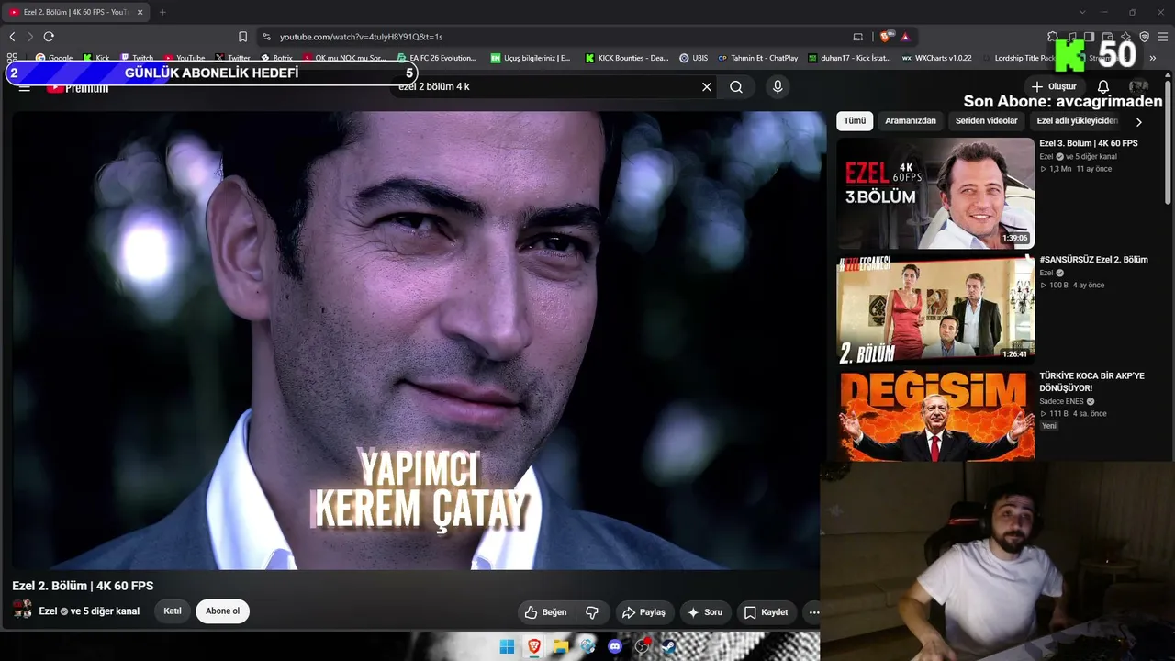The image size is (1175, 661).
Task: Open the UBIS bookmark
Action: (693, 58)
